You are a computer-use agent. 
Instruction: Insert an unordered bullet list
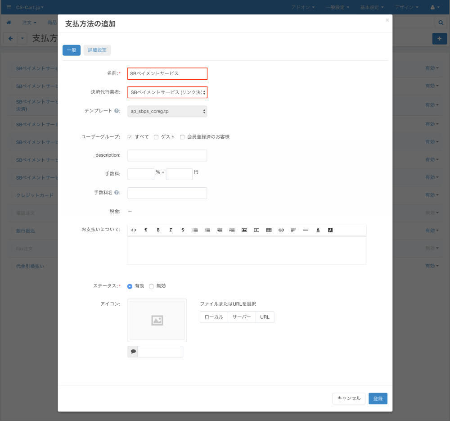195,230
